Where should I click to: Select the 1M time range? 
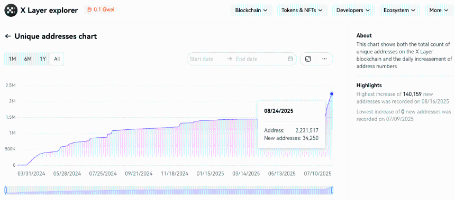(x=12, y=59)
